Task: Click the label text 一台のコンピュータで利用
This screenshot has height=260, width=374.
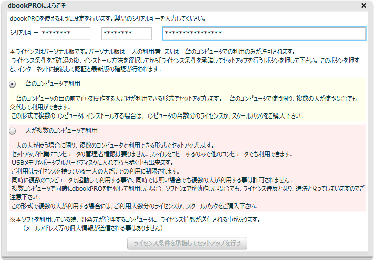Action: coord(50,84)
